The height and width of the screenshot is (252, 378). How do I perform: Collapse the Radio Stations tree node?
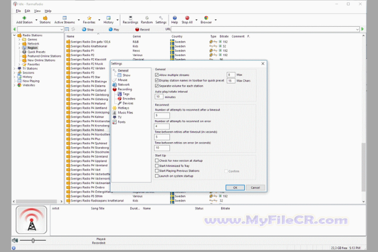tap(15, 35)
